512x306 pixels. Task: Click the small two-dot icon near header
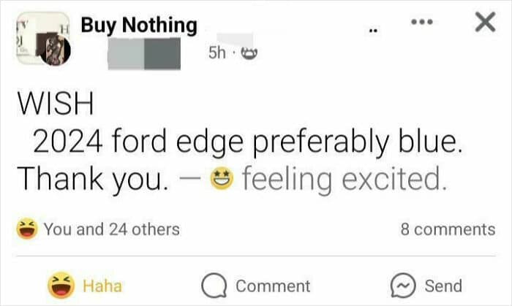point(373,31)
